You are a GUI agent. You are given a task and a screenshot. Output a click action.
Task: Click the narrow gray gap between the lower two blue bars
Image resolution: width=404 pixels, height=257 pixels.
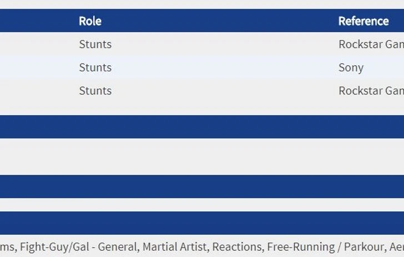[202, 204]
